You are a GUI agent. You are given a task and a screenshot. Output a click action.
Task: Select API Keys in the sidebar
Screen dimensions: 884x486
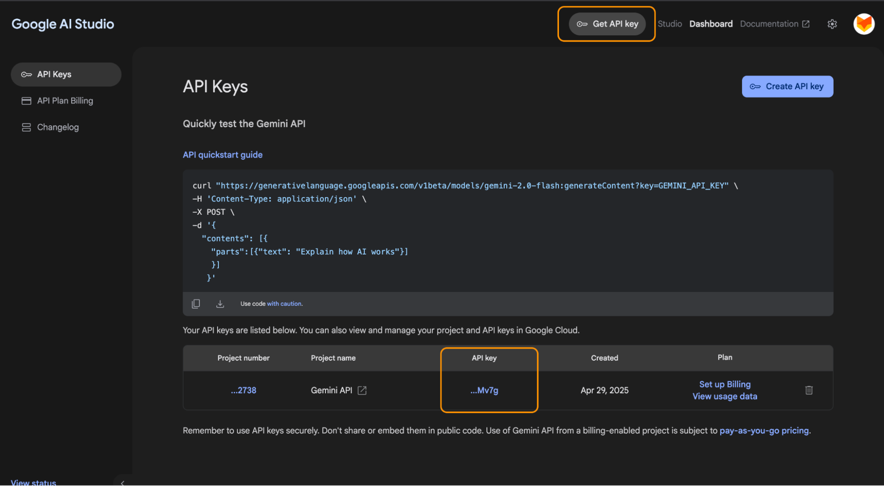tap(66, 74)
